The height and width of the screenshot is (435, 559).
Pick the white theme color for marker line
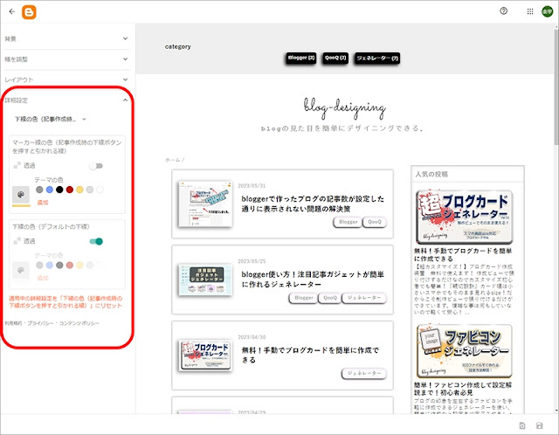coord(100,190)
